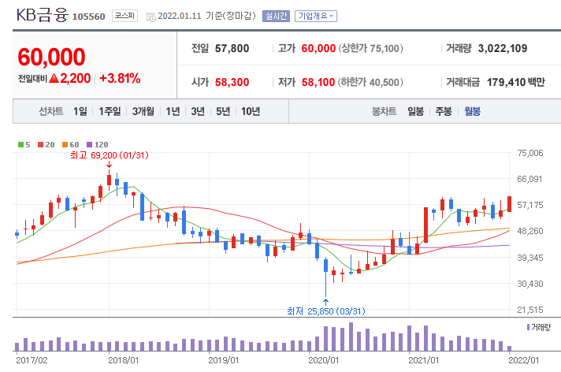Click the 39,345 y-axis label
Image resolution: width=561 pixels, height=372 pixels.
530,258
